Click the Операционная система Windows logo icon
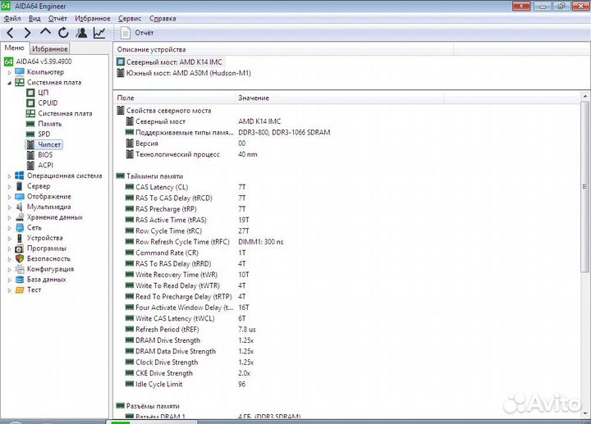 coord(20,176)
